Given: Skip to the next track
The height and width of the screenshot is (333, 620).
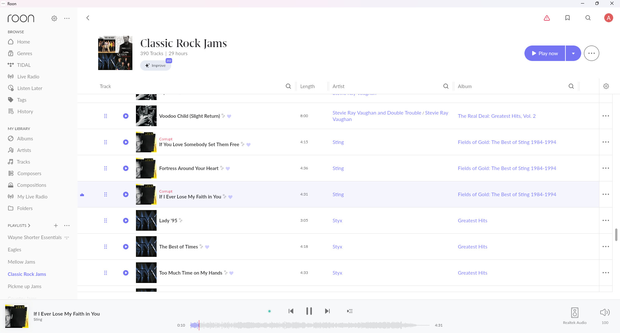Looking at the screenshot, I should point(327,311).
